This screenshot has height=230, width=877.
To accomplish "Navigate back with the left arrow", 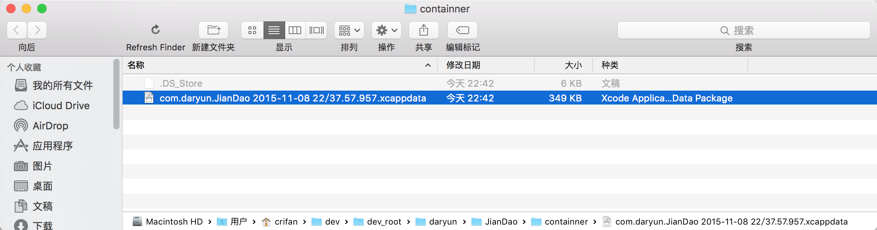I will coord(17,30).
